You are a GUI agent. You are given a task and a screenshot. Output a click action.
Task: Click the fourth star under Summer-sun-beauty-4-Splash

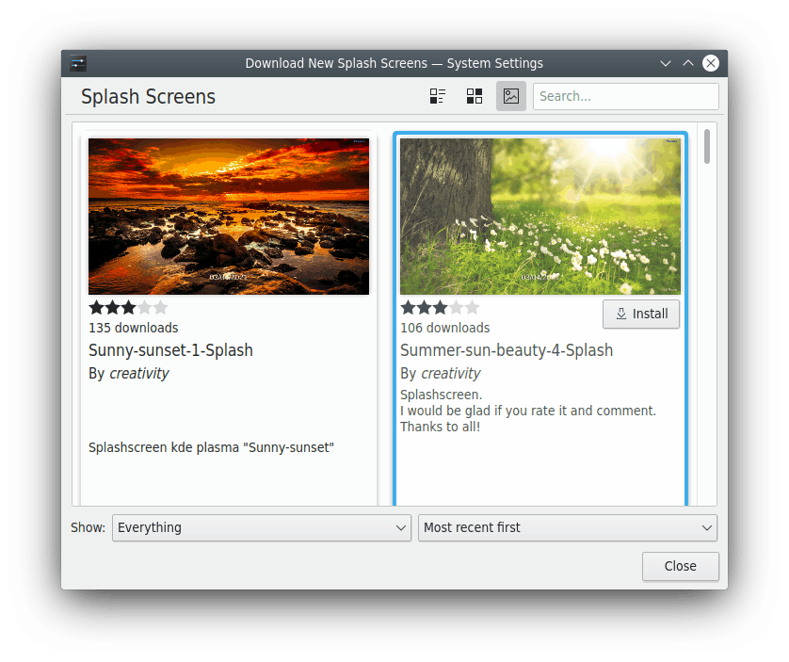(457, 306)
